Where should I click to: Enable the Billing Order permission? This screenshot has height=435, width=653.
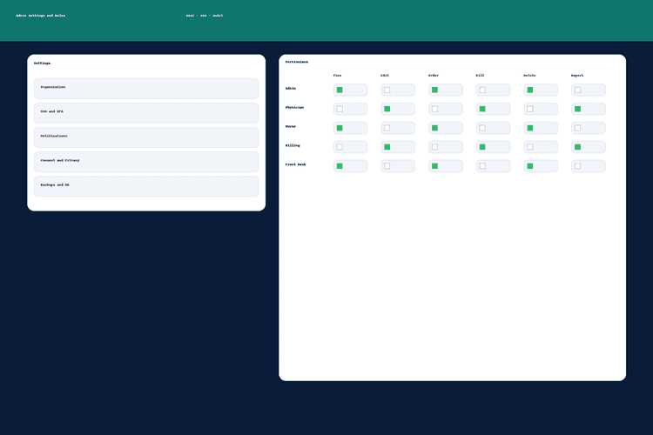[434, 147]
